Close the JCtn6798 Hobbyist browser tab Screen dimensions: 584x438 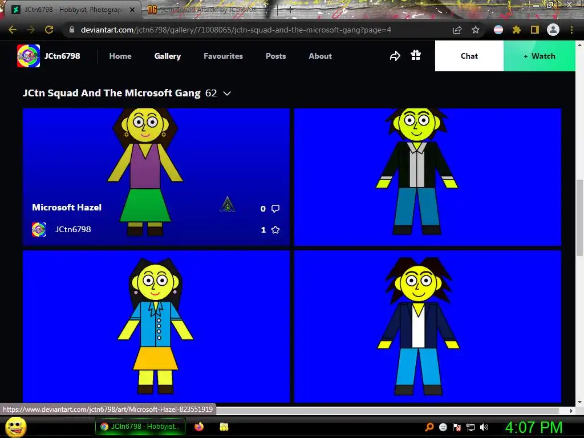pyautogui.click(x=132, y=10)
